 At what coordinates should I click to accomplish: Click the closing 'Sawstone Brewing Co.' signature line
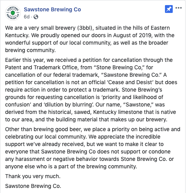tap(33, 186)
